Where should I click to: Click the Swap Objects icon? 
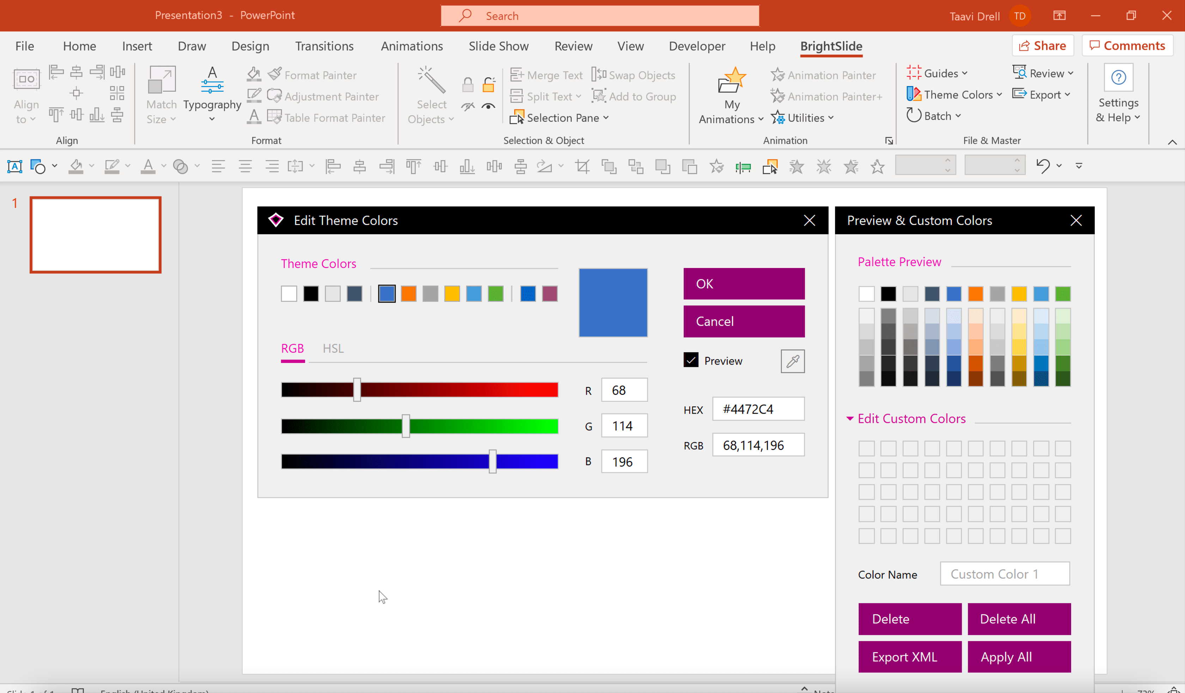pos(600,74)
